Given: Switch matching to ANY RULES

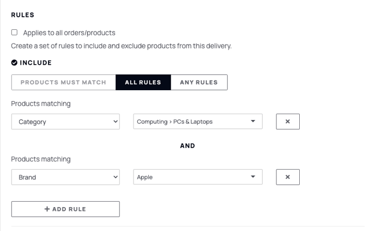Looking at the screenshot, I should pos(199,82).
